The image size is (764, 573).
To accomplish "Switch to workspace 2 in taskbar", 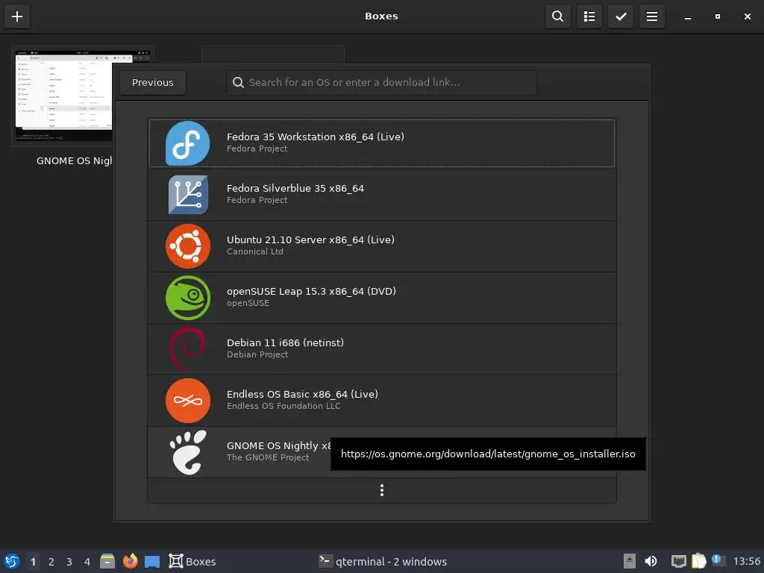I will (51, 562).
